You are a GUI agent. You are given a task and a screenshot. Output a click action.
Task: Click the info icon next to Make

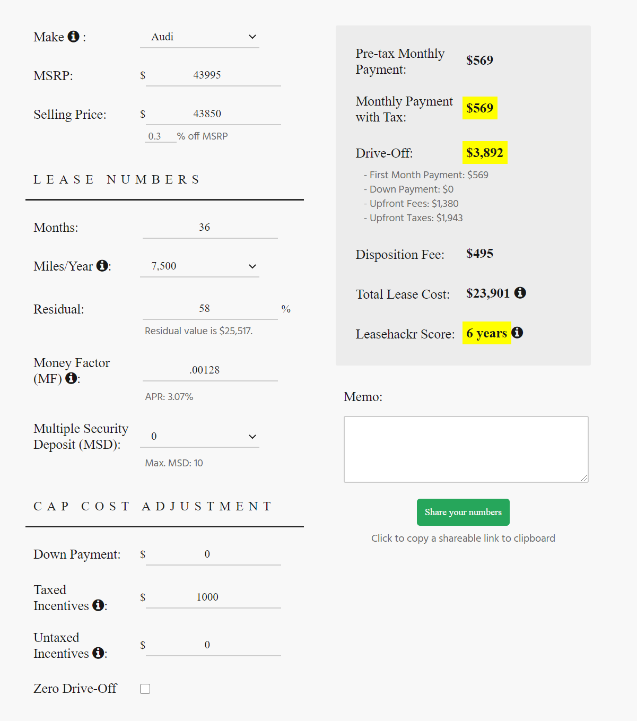click(x=74, y=36)
